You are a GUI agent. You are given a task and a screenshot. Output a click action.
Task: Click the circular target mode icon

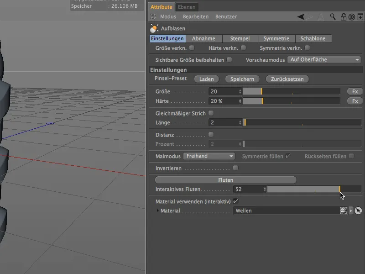point(352,17)
